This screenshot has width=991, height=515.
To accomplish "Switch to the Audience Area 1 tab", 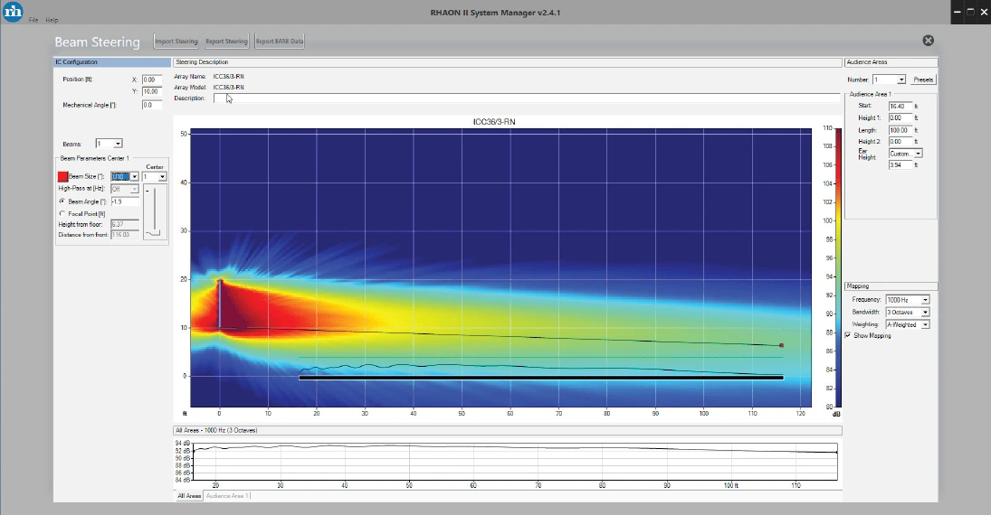I will [x=227, y=496].
